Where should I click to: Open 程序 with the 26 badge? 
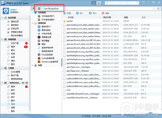tap(13, 47)
